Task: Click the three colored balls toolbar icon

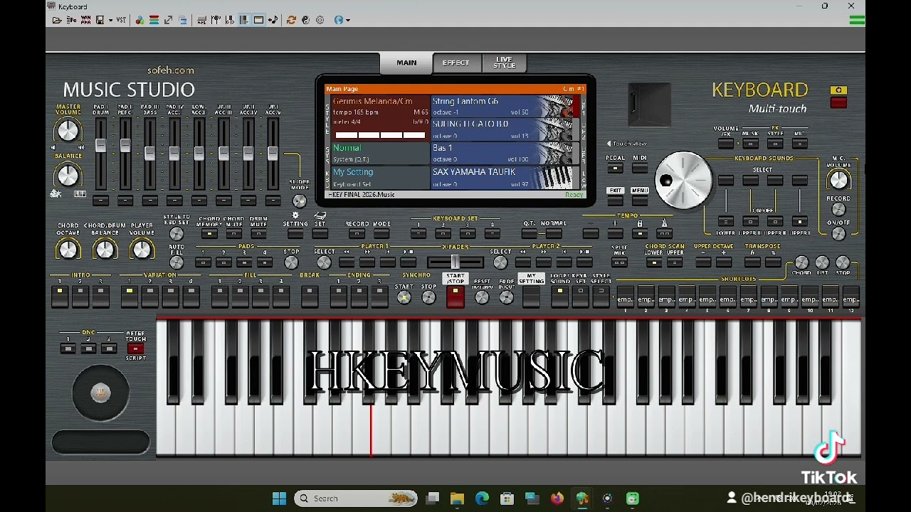Action: click(139, 20)
